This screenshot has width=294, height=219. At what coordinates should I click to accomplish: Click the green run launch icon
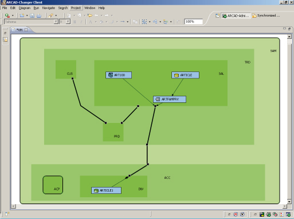tap(7, 15)
